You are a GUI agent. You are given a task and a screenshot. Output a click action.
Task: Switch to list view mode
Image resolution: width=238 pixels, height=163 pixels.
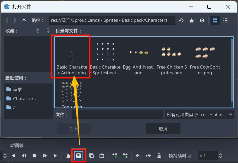tap(225, 20)
